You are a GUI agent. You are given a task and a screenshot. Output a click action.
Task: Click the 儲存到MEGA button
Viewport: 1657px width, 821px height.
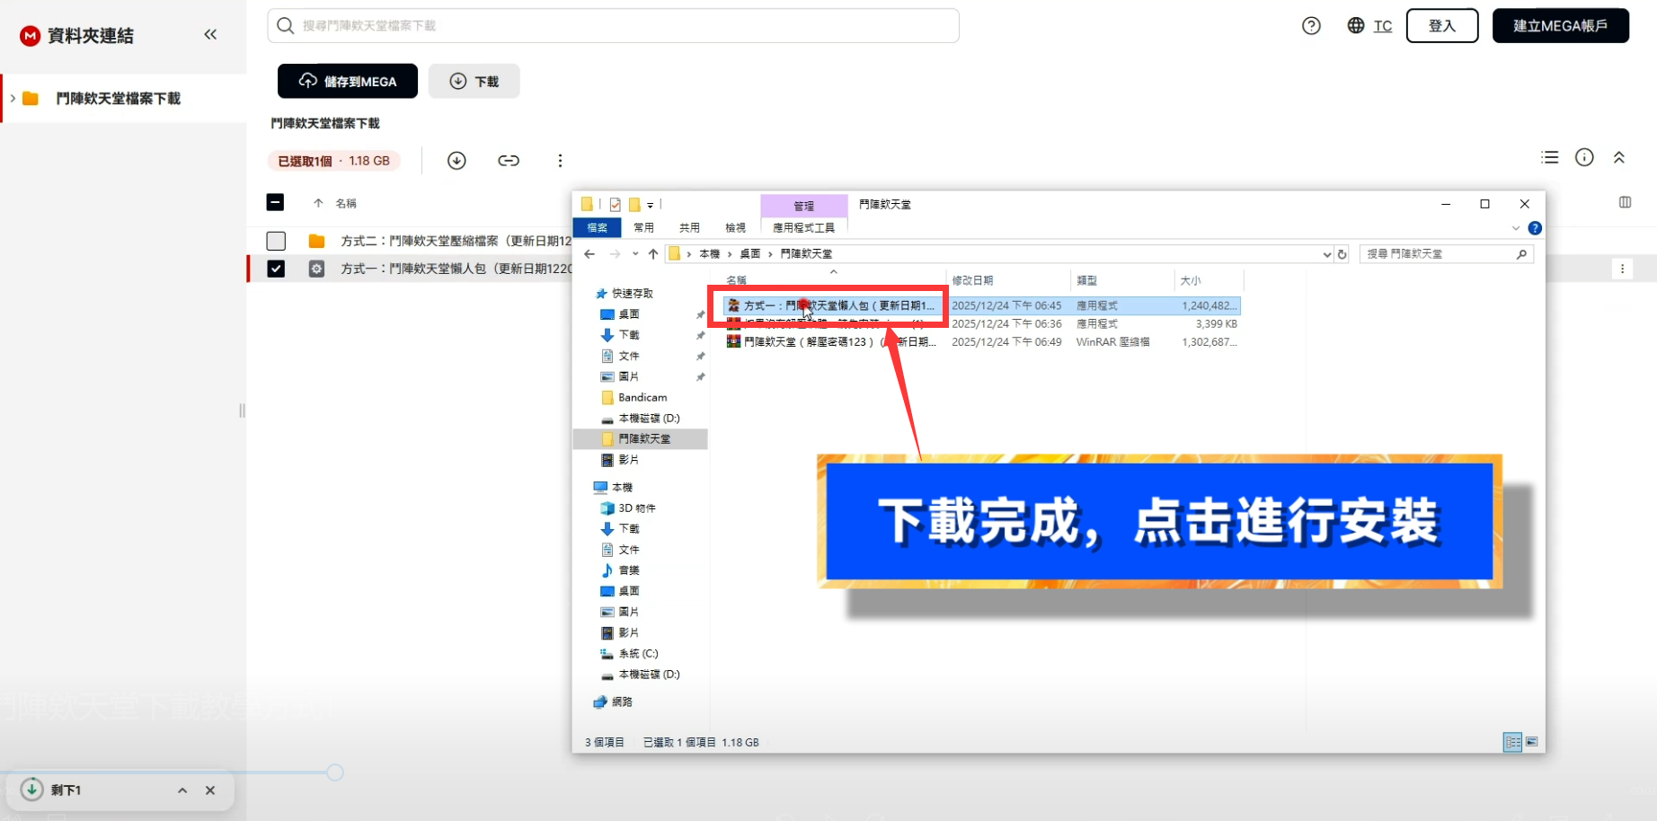[x=347, y=81]
